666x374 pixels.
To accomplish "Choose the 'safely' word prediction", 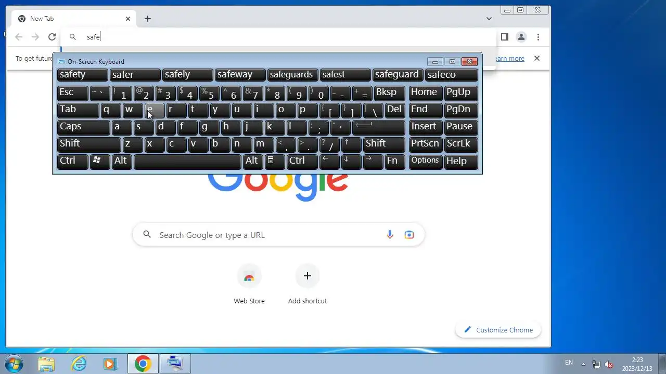I will 187,75.
